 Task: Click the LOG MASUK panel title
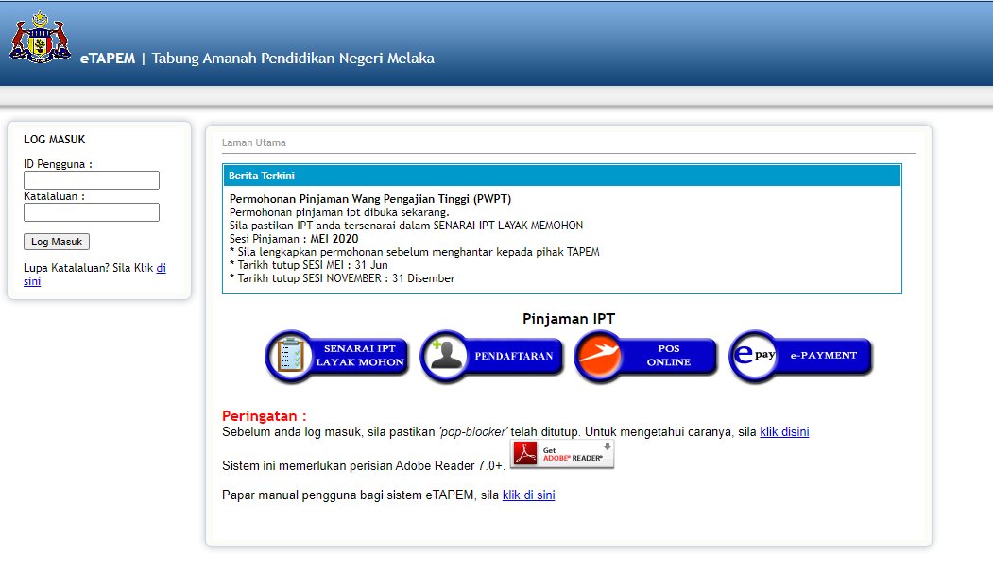(55, 140)
